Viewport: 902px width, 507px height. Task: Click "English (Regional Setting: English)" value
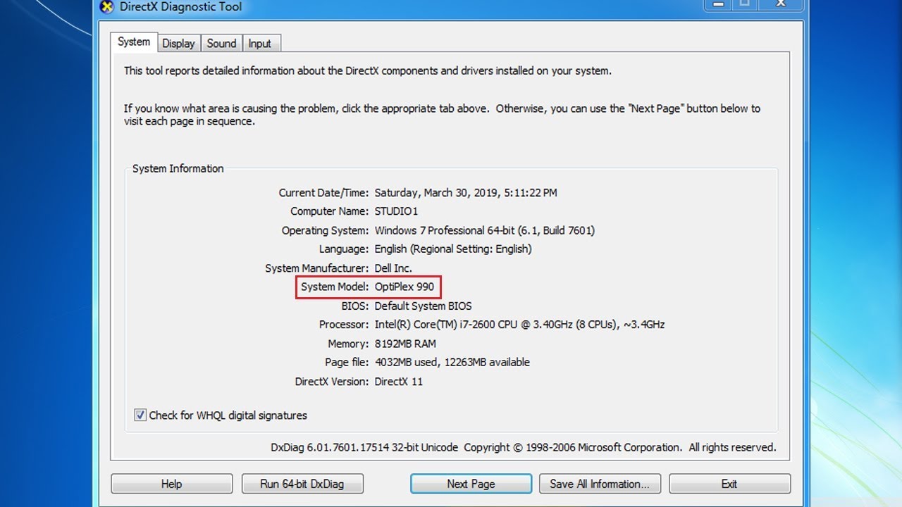click(453, 249)
